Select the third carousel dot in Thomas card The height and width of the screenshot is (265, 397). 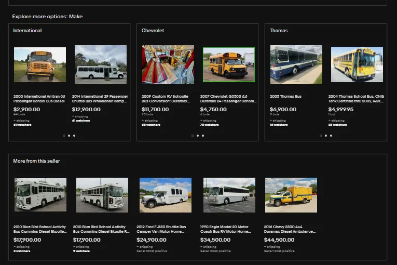click(331, 136)
